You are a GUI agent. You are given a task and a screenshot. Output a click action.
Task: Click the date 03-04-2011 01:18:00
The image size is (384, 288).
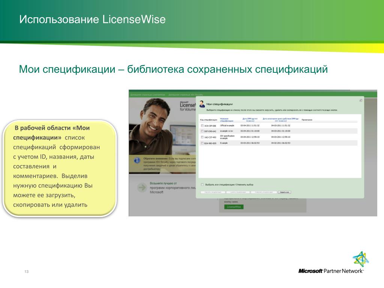coord(250,131)
